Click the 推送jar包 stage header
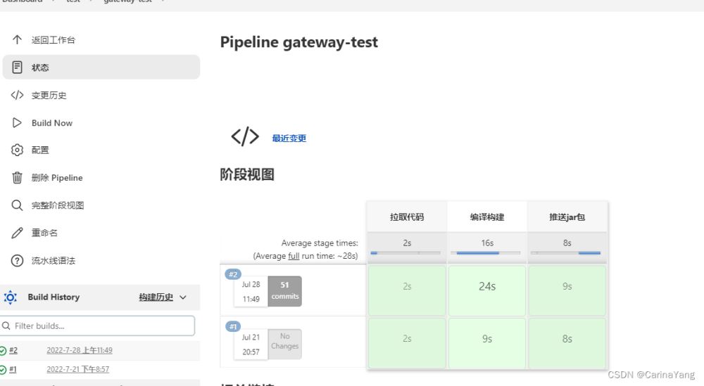The image size is (704, 386). (567, 217)
